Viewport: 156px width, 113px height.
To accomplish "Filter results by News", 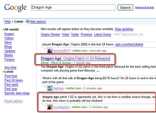I will click(8, 42).
